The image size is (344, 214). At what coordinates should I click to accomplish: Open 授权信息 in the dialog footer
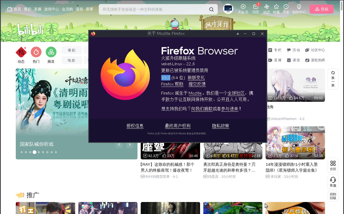(x=135, y=126)
